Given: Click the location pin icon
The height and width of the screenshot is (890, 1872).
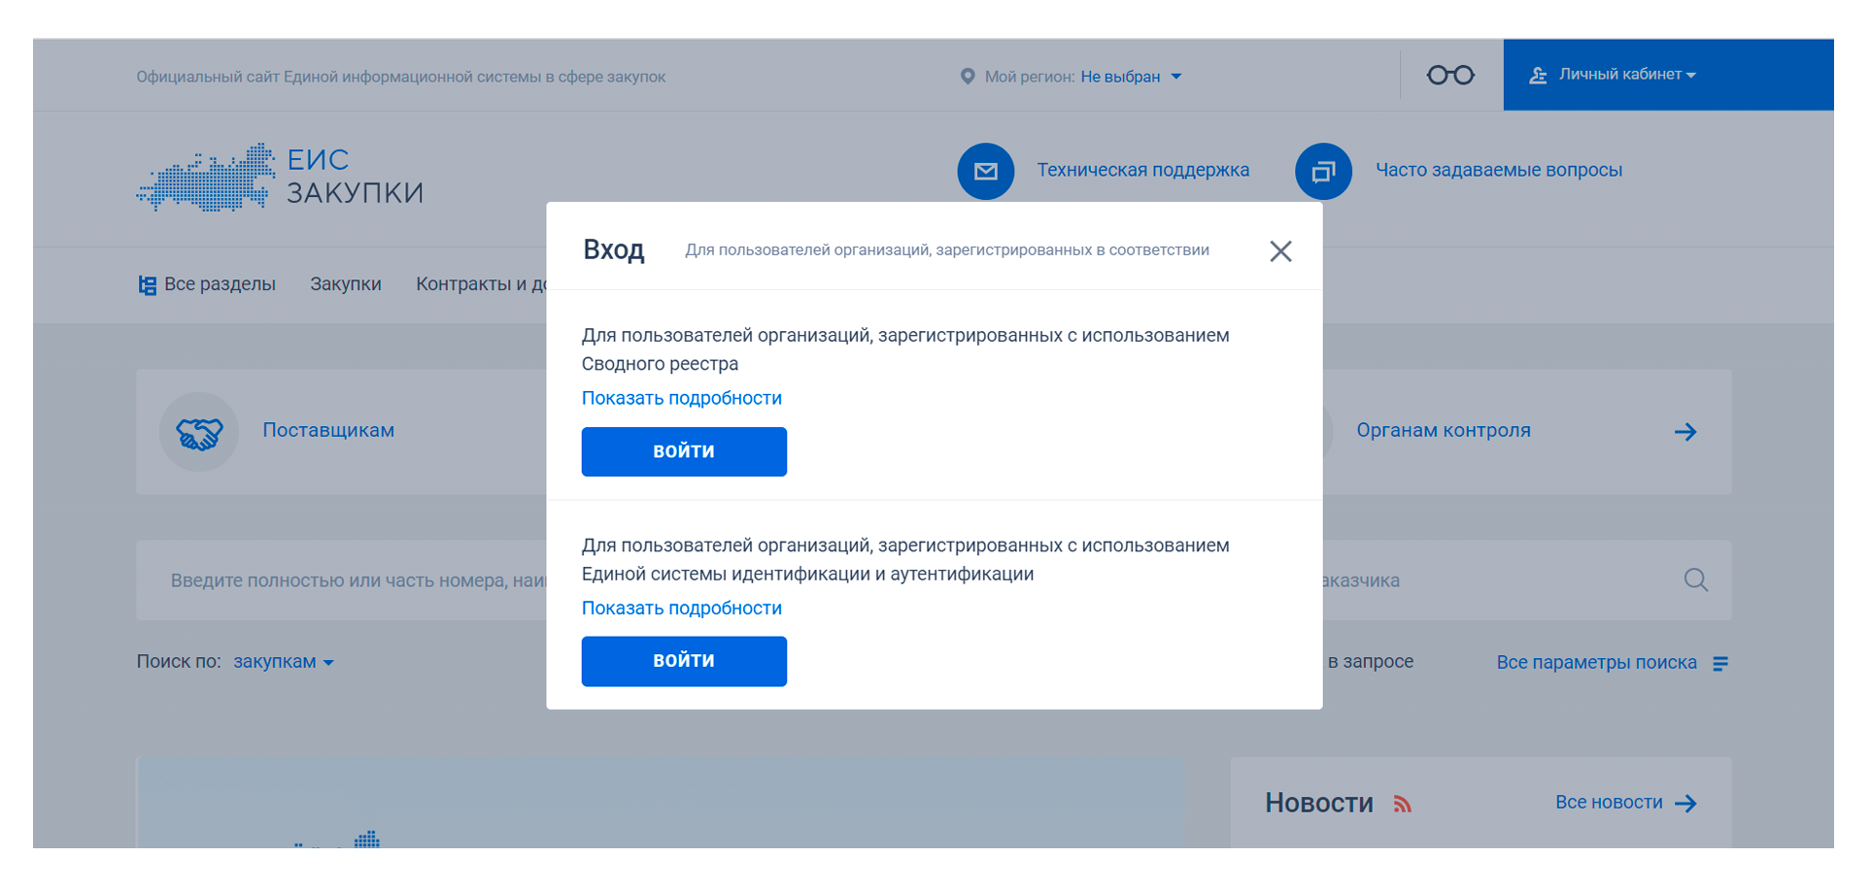Looking at the screenshot, I should click(968, 76).
